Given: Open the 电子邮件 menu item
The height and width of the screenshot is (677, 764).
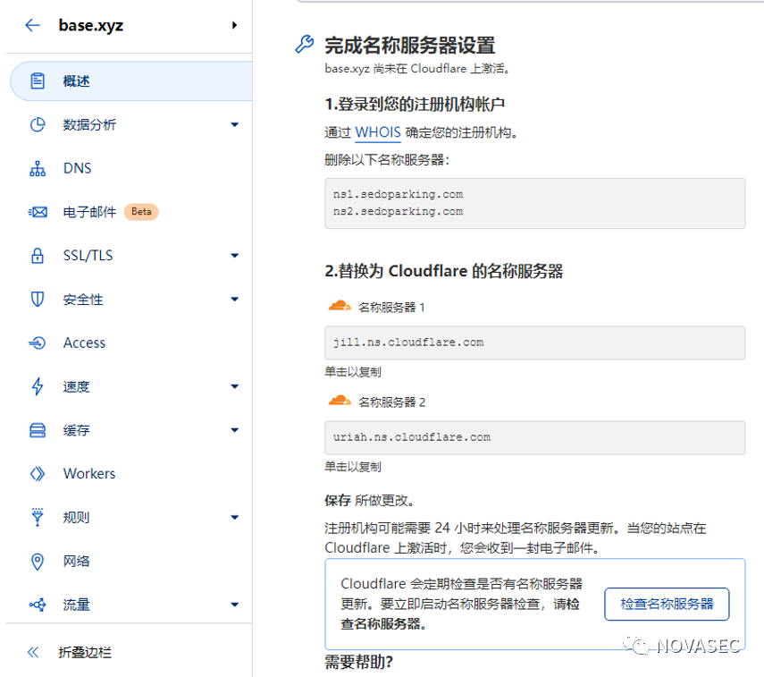Looking at the screenshot, I should tap(89, 212).
